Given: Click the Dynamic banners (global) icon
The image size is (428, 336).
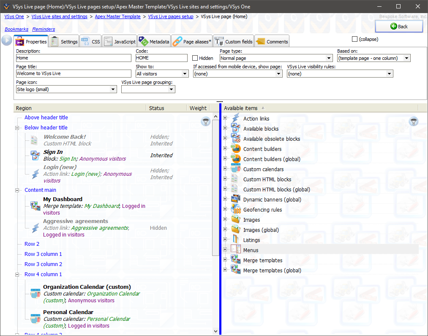Looking at the screenshot, I should [235, 199].
